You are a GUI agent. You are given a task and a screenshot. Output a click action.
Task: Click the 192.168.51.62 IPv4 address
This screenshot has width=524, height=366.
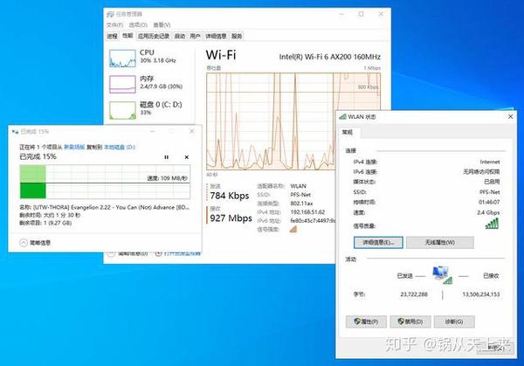[x=307, y=212]
